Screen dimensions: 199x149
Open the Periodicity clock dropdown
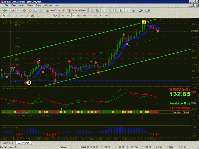(141, 10)
